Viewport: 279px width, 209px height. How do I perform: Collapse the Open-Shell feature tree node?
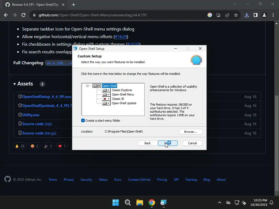click(87, 86)
